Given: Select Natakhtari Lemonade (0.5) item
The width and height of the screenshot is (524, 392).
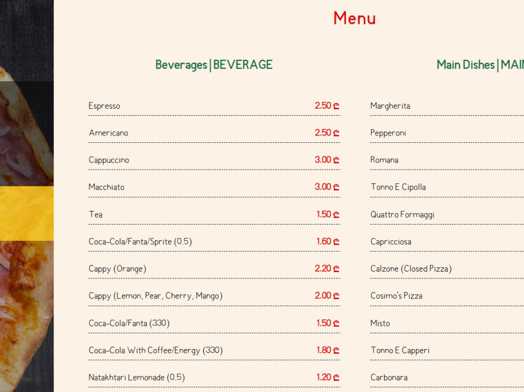Looking at the screenshot, I should (x=137, y=377).
